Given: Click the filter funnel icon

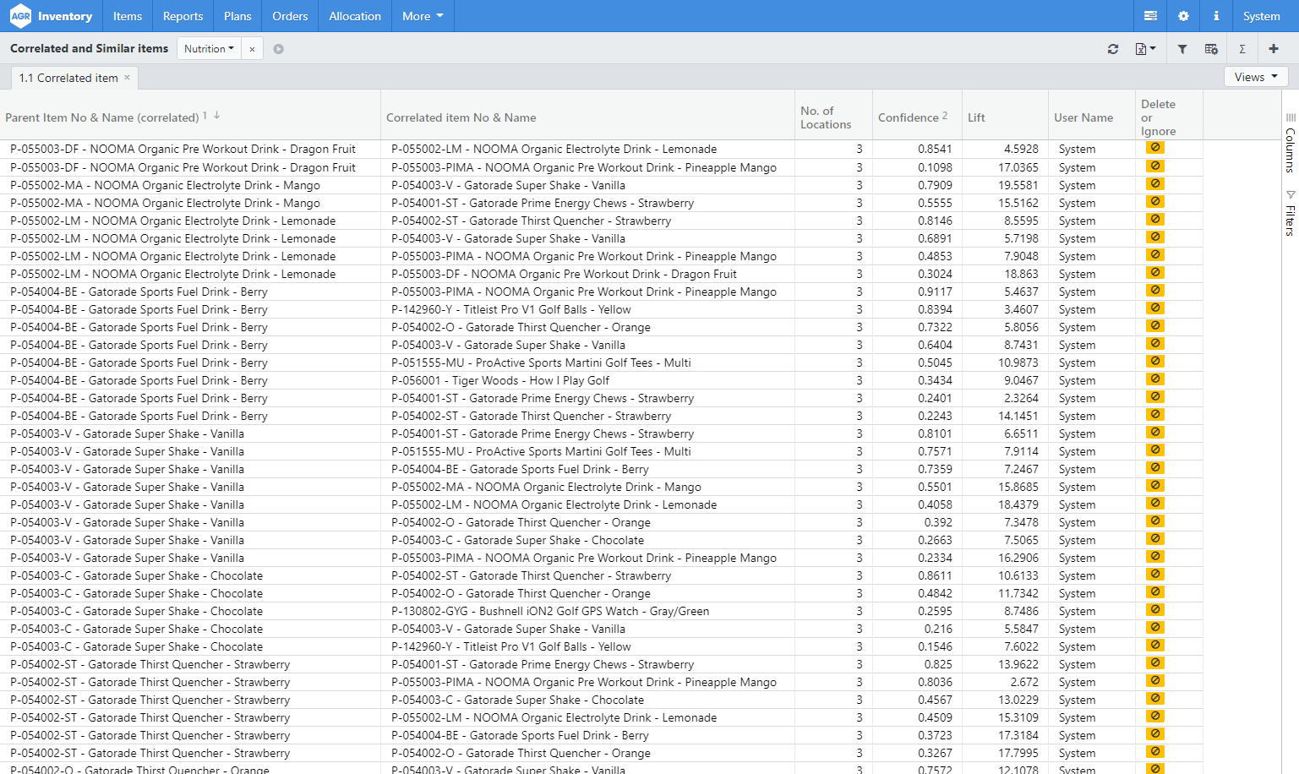Looking at the screenshot, I should tap(1182, 49).
